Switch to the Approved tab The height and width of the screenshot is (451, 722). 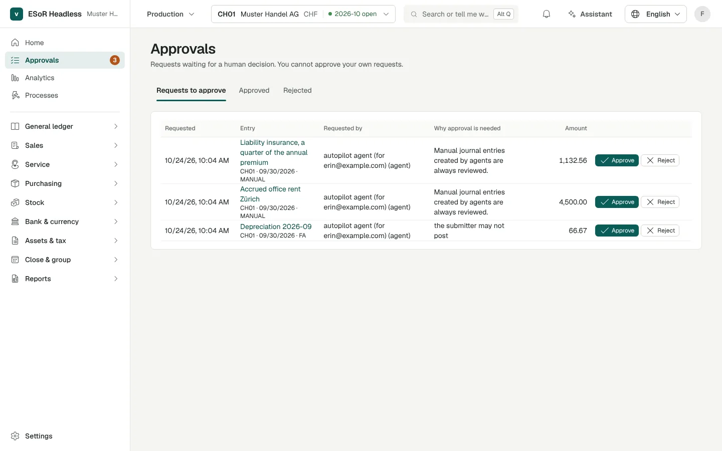pyautogui.click(x=254, y=91)
